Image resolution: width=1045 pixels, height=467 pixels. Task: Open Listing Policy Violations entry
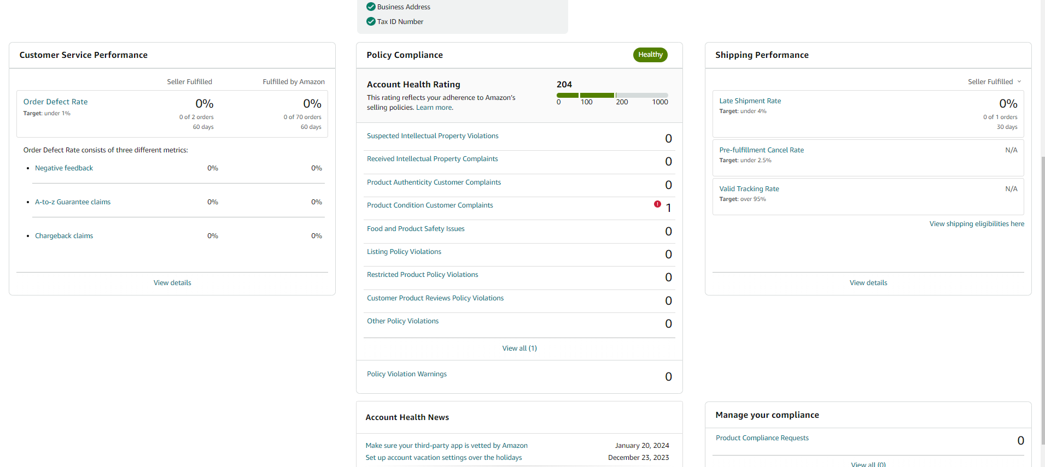coord(404,252)
